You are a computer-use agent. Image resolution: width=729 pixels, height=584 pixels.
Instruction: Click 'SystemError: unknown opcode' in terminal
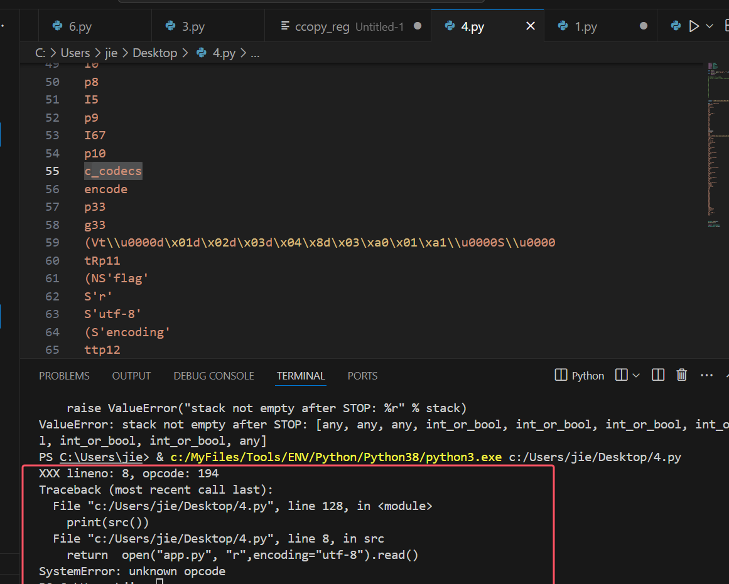[132, 571]
